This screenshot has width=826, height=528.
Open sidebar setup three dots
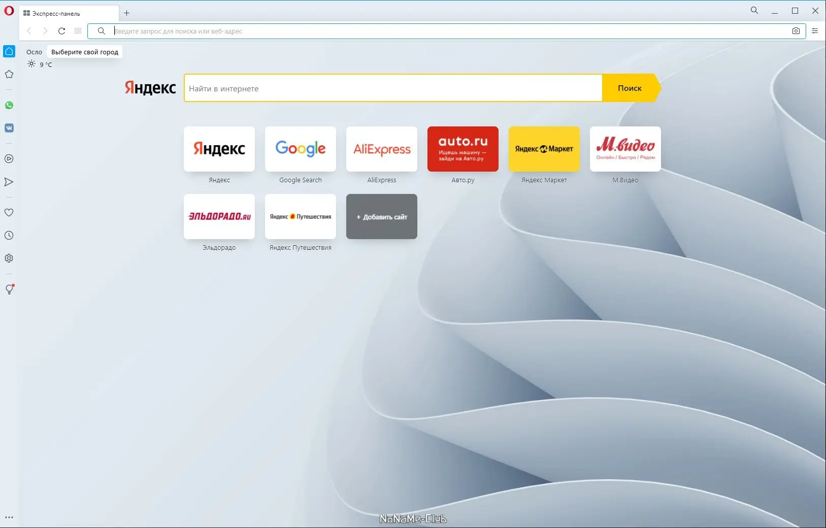click(9, 518)
